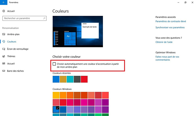Select last coral-red swatch in top Windows row
The width and height of the screenshot is (196, 116).
[105, 95]
